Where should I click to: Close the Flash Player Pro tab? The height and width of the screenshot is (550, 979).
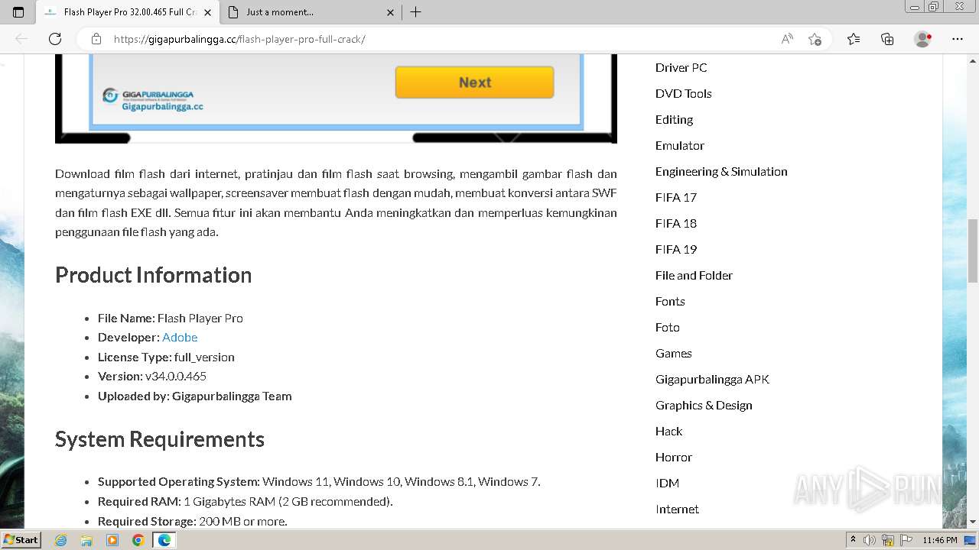(207, 12)
